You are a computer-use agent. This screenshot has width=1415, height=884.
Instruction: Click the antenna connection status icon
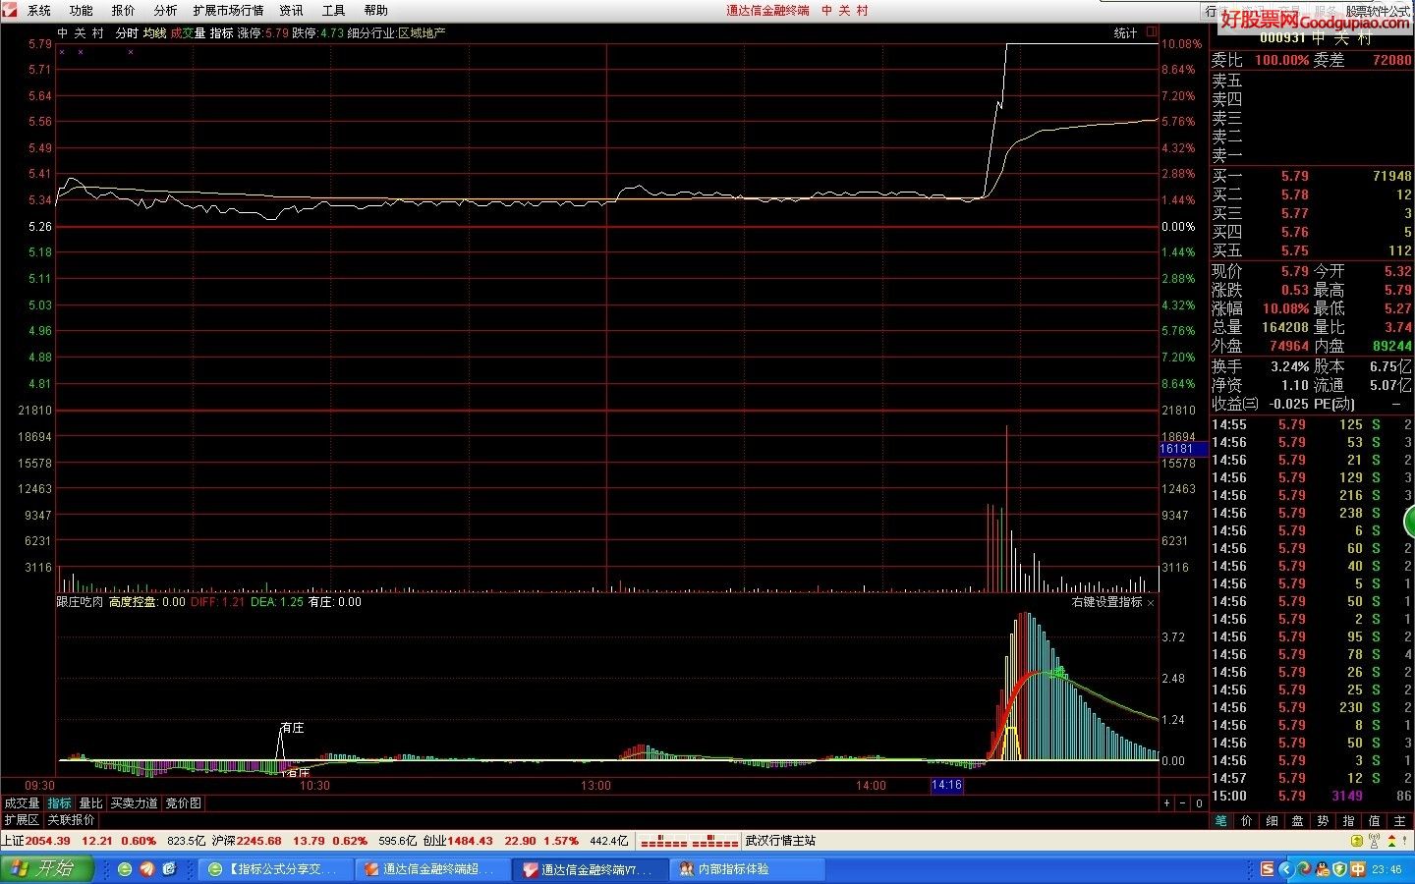click(1375, 842)
